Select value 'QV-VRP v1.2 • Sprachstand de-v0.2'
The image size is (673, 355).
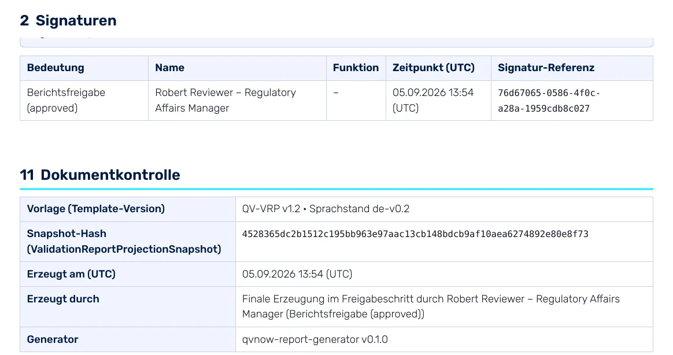pos(326,209)
